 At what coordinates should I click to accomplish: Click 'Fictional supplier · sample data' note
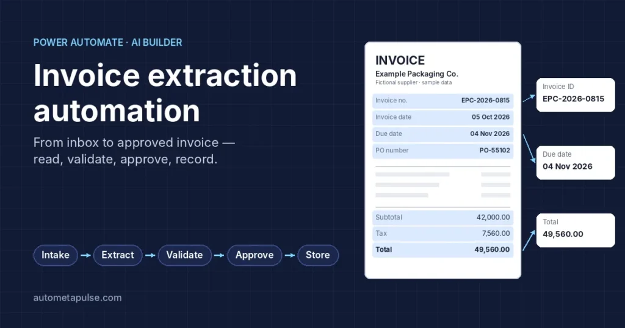(x=413, y=82)
